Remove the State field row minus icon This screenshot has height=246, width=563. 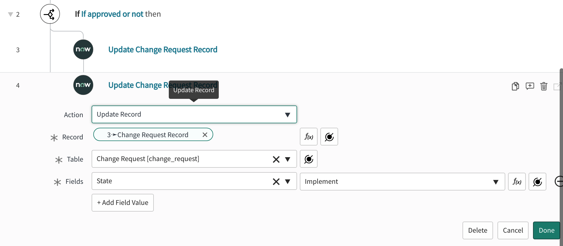(559, 182)
